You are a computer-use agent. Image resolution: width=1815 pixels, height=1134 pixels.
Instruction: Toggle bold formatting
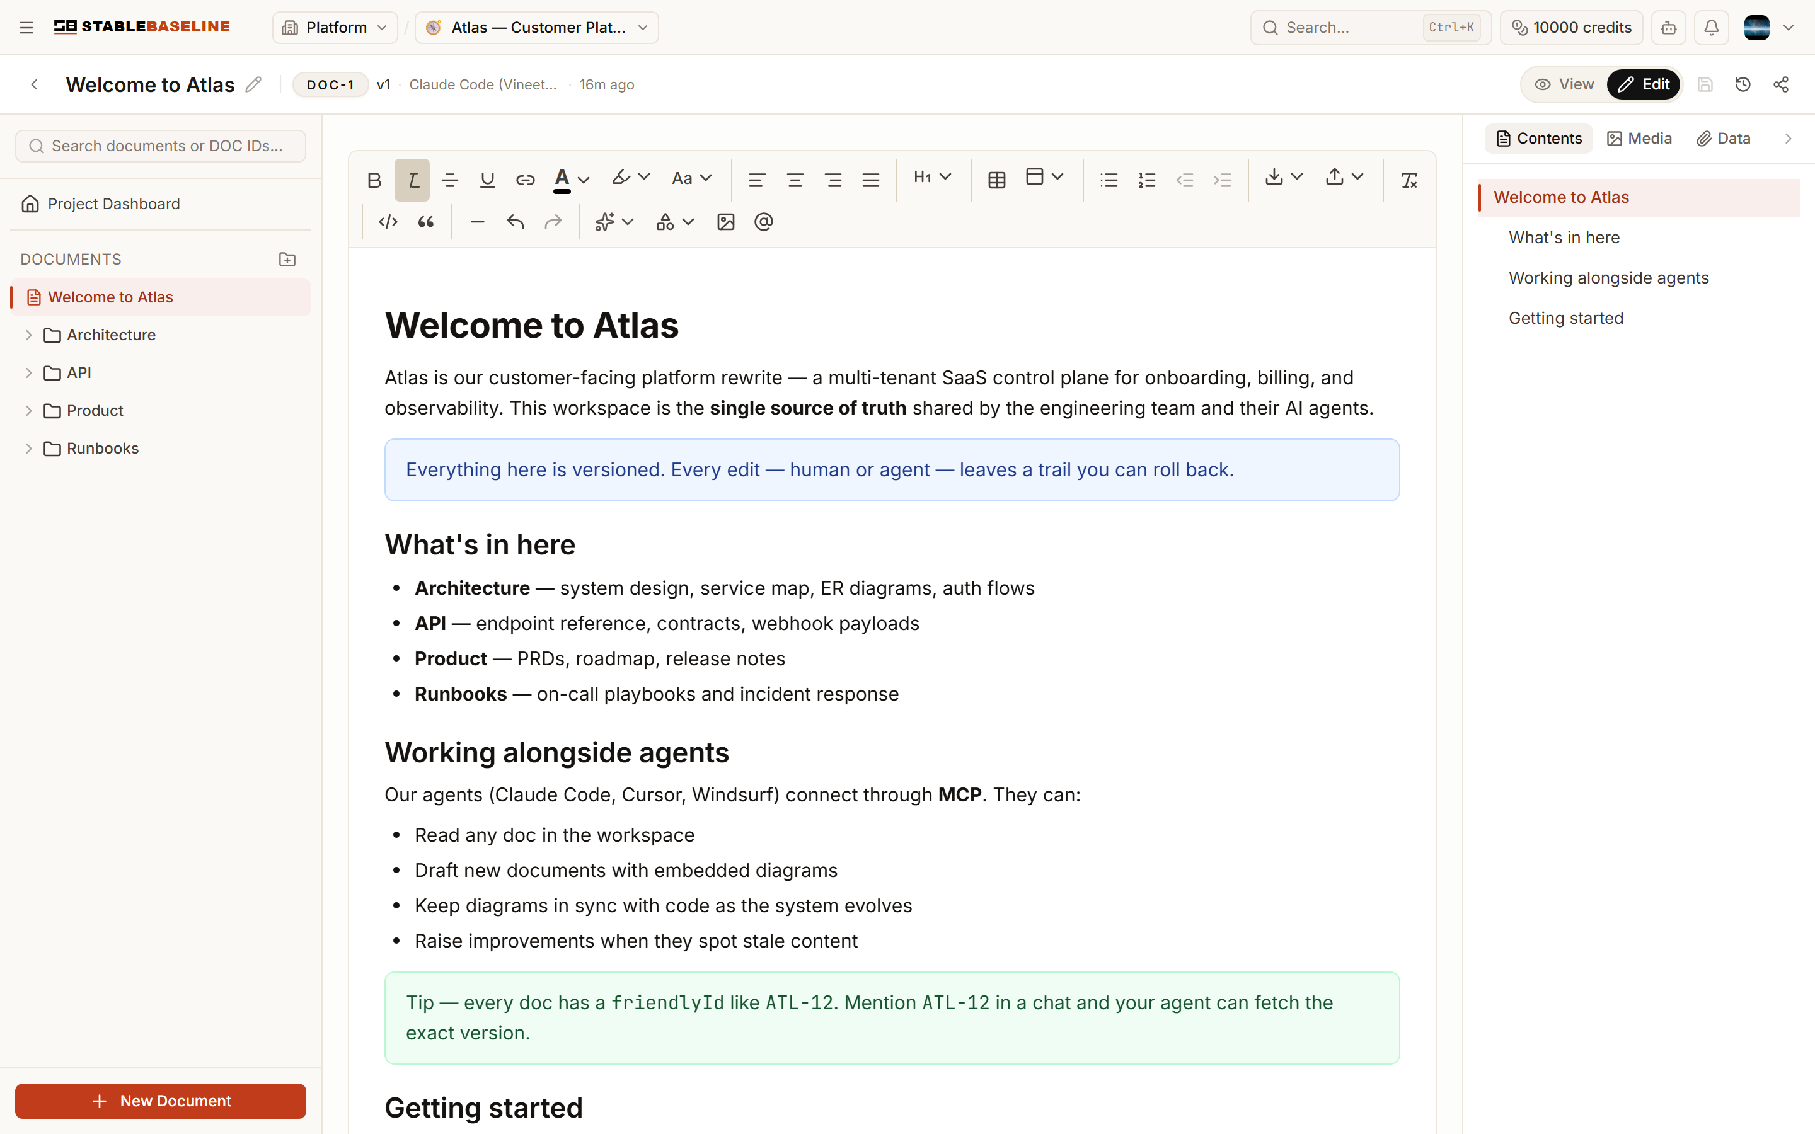point(374,180)
